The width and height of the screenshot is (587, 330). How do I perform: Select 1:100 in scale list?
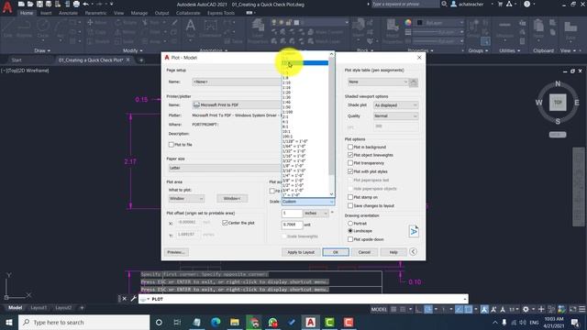coord(287,112)
